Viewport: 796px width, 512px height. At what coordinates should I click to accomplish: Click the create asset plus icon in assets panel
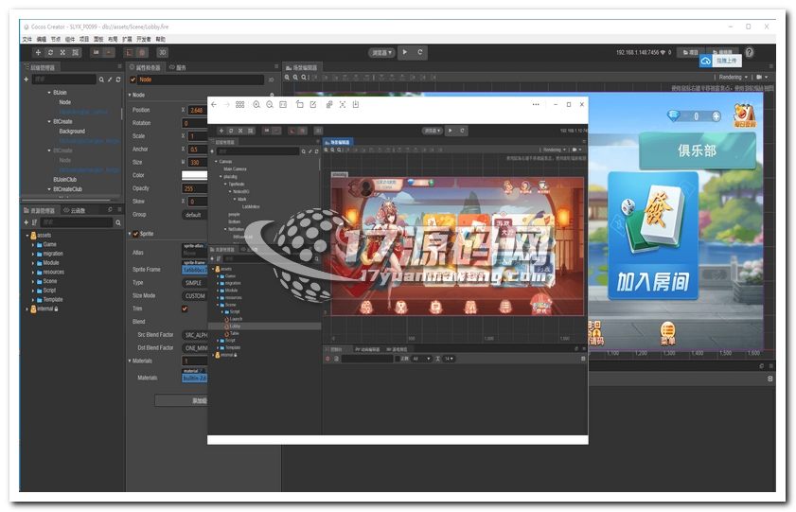27,222
